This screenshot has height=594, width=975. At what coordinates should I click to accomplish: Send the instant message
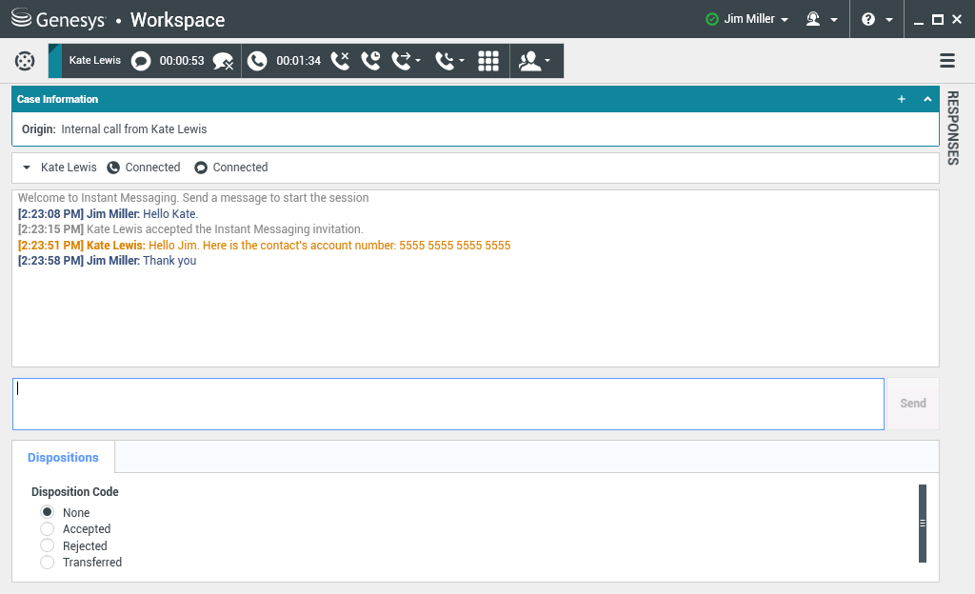coord(913,404)
